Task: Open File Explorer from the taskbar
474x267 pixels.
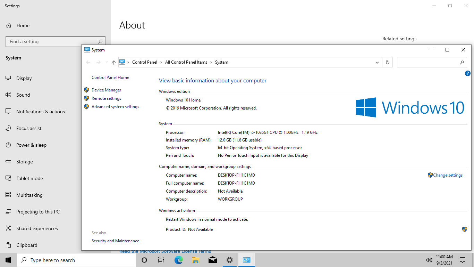Action: click(x=195, y=260)
